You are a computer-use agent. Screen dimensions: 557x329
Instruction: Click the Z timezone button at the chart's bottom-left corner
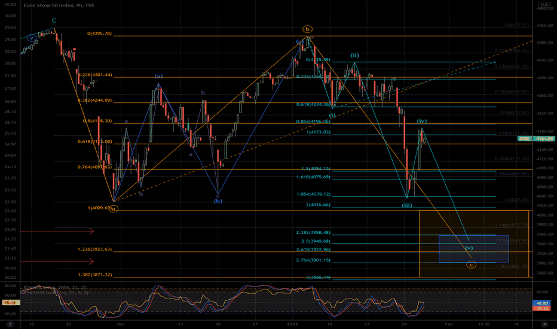point(10,324)
